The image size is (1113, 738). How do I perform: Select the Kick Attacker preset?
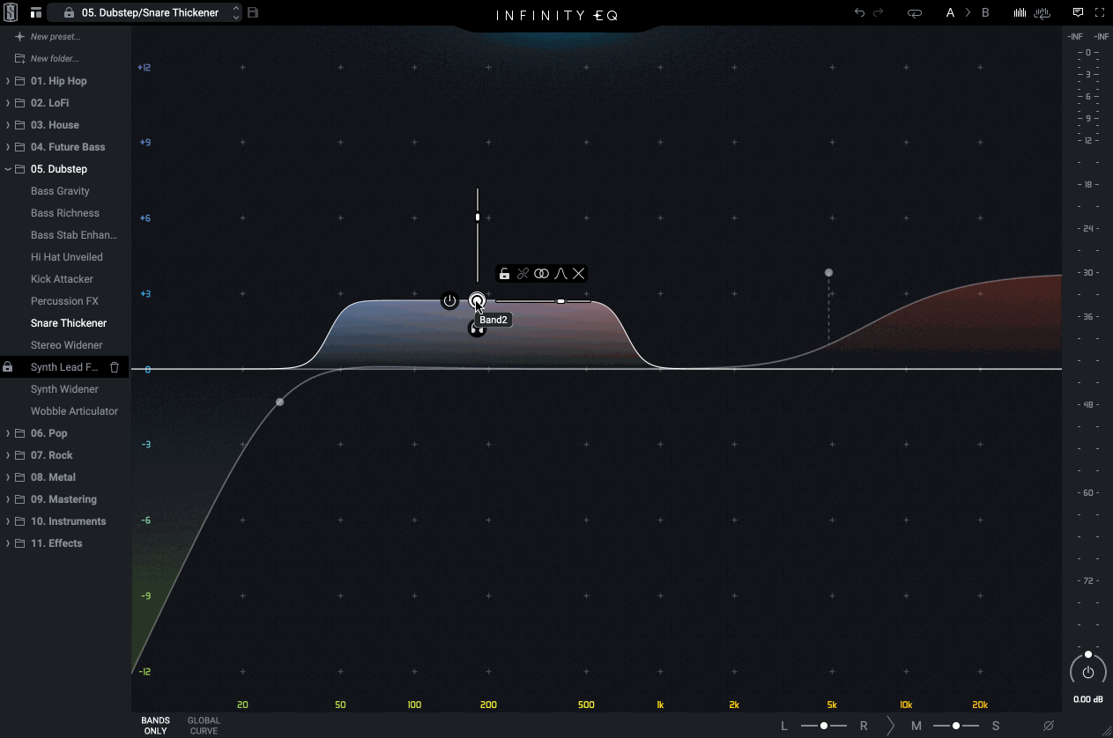point(62,279)
